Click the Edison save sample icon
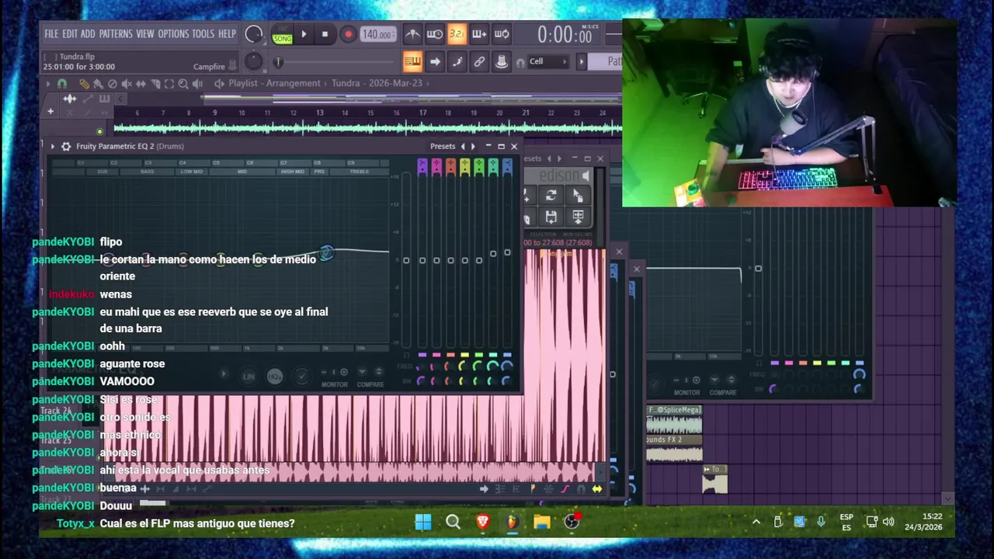 551,217
